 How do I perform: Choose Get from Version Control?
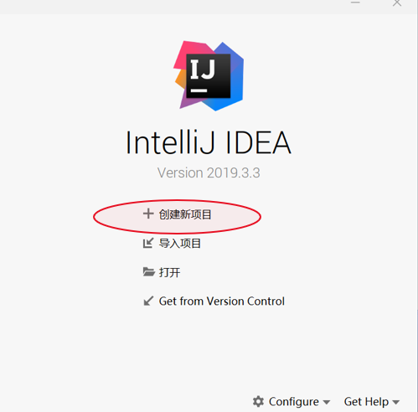point(222,301)
